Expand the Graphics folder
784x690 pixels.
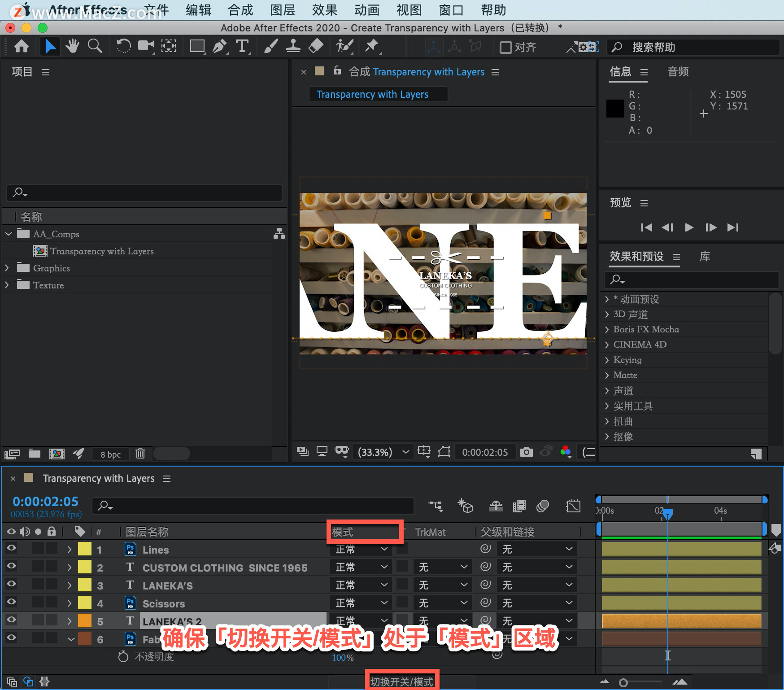click(x=7, y=268)
